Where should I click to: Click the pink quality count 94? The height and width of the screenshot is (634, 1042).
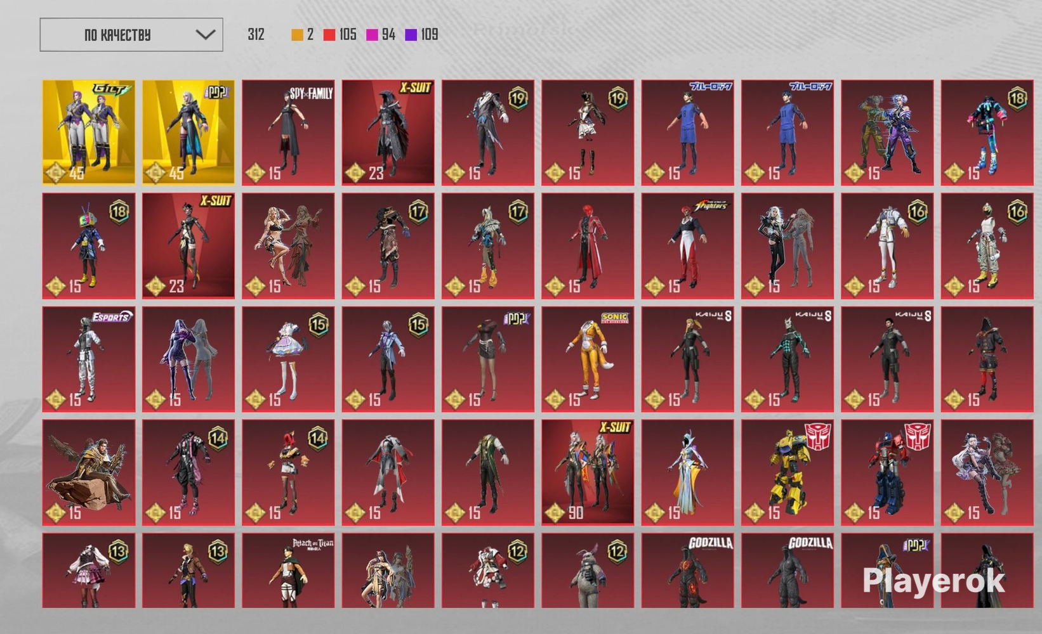[x=389, y=35]
